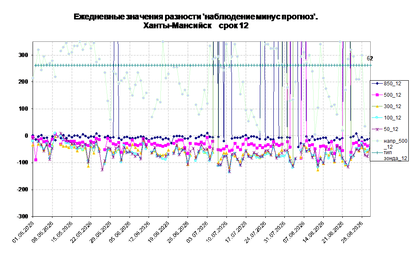Click the 05.06.2026 date label
The height and width of the screenshot is (253, 413).
point(120,232)
